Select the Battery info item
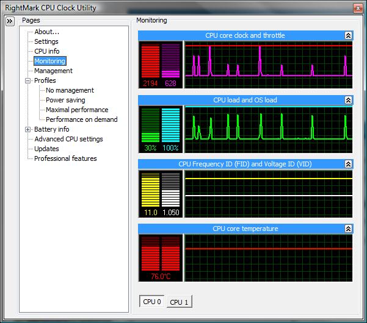Viewport: 367px width, 323px height. click(51, 129)
